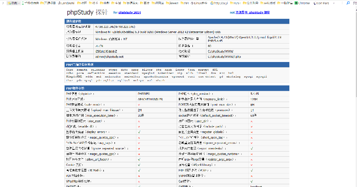357x187 pixels.
Task: Open the API bookmark folder
Action: pyautogui.click(x=185, y=3)
